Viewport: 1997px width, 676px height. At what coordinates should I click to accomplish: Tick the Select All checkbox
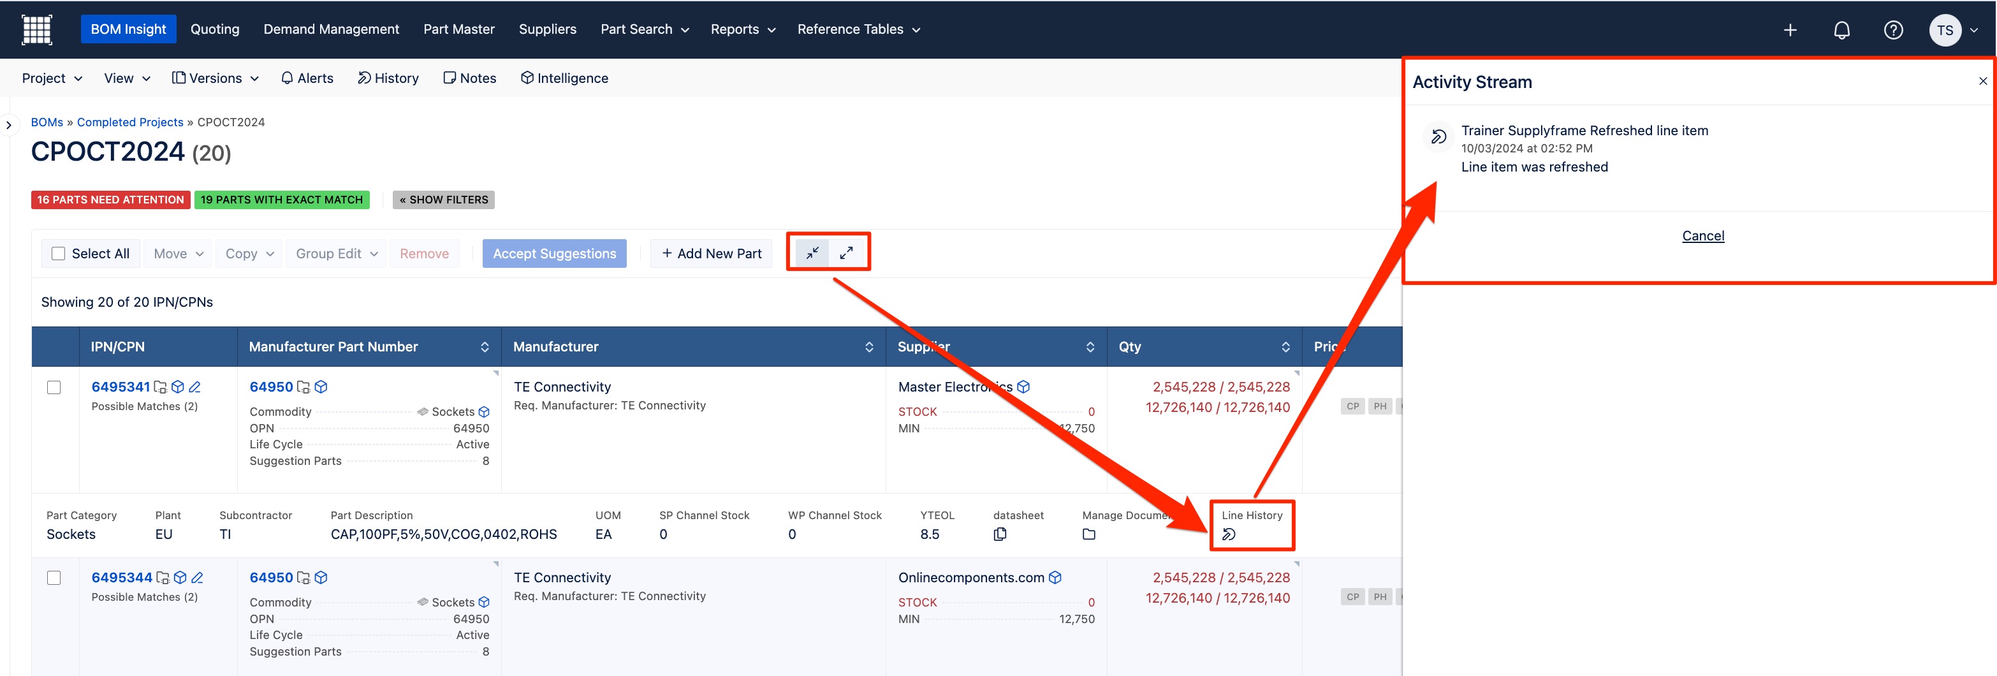tap(58, 254)
